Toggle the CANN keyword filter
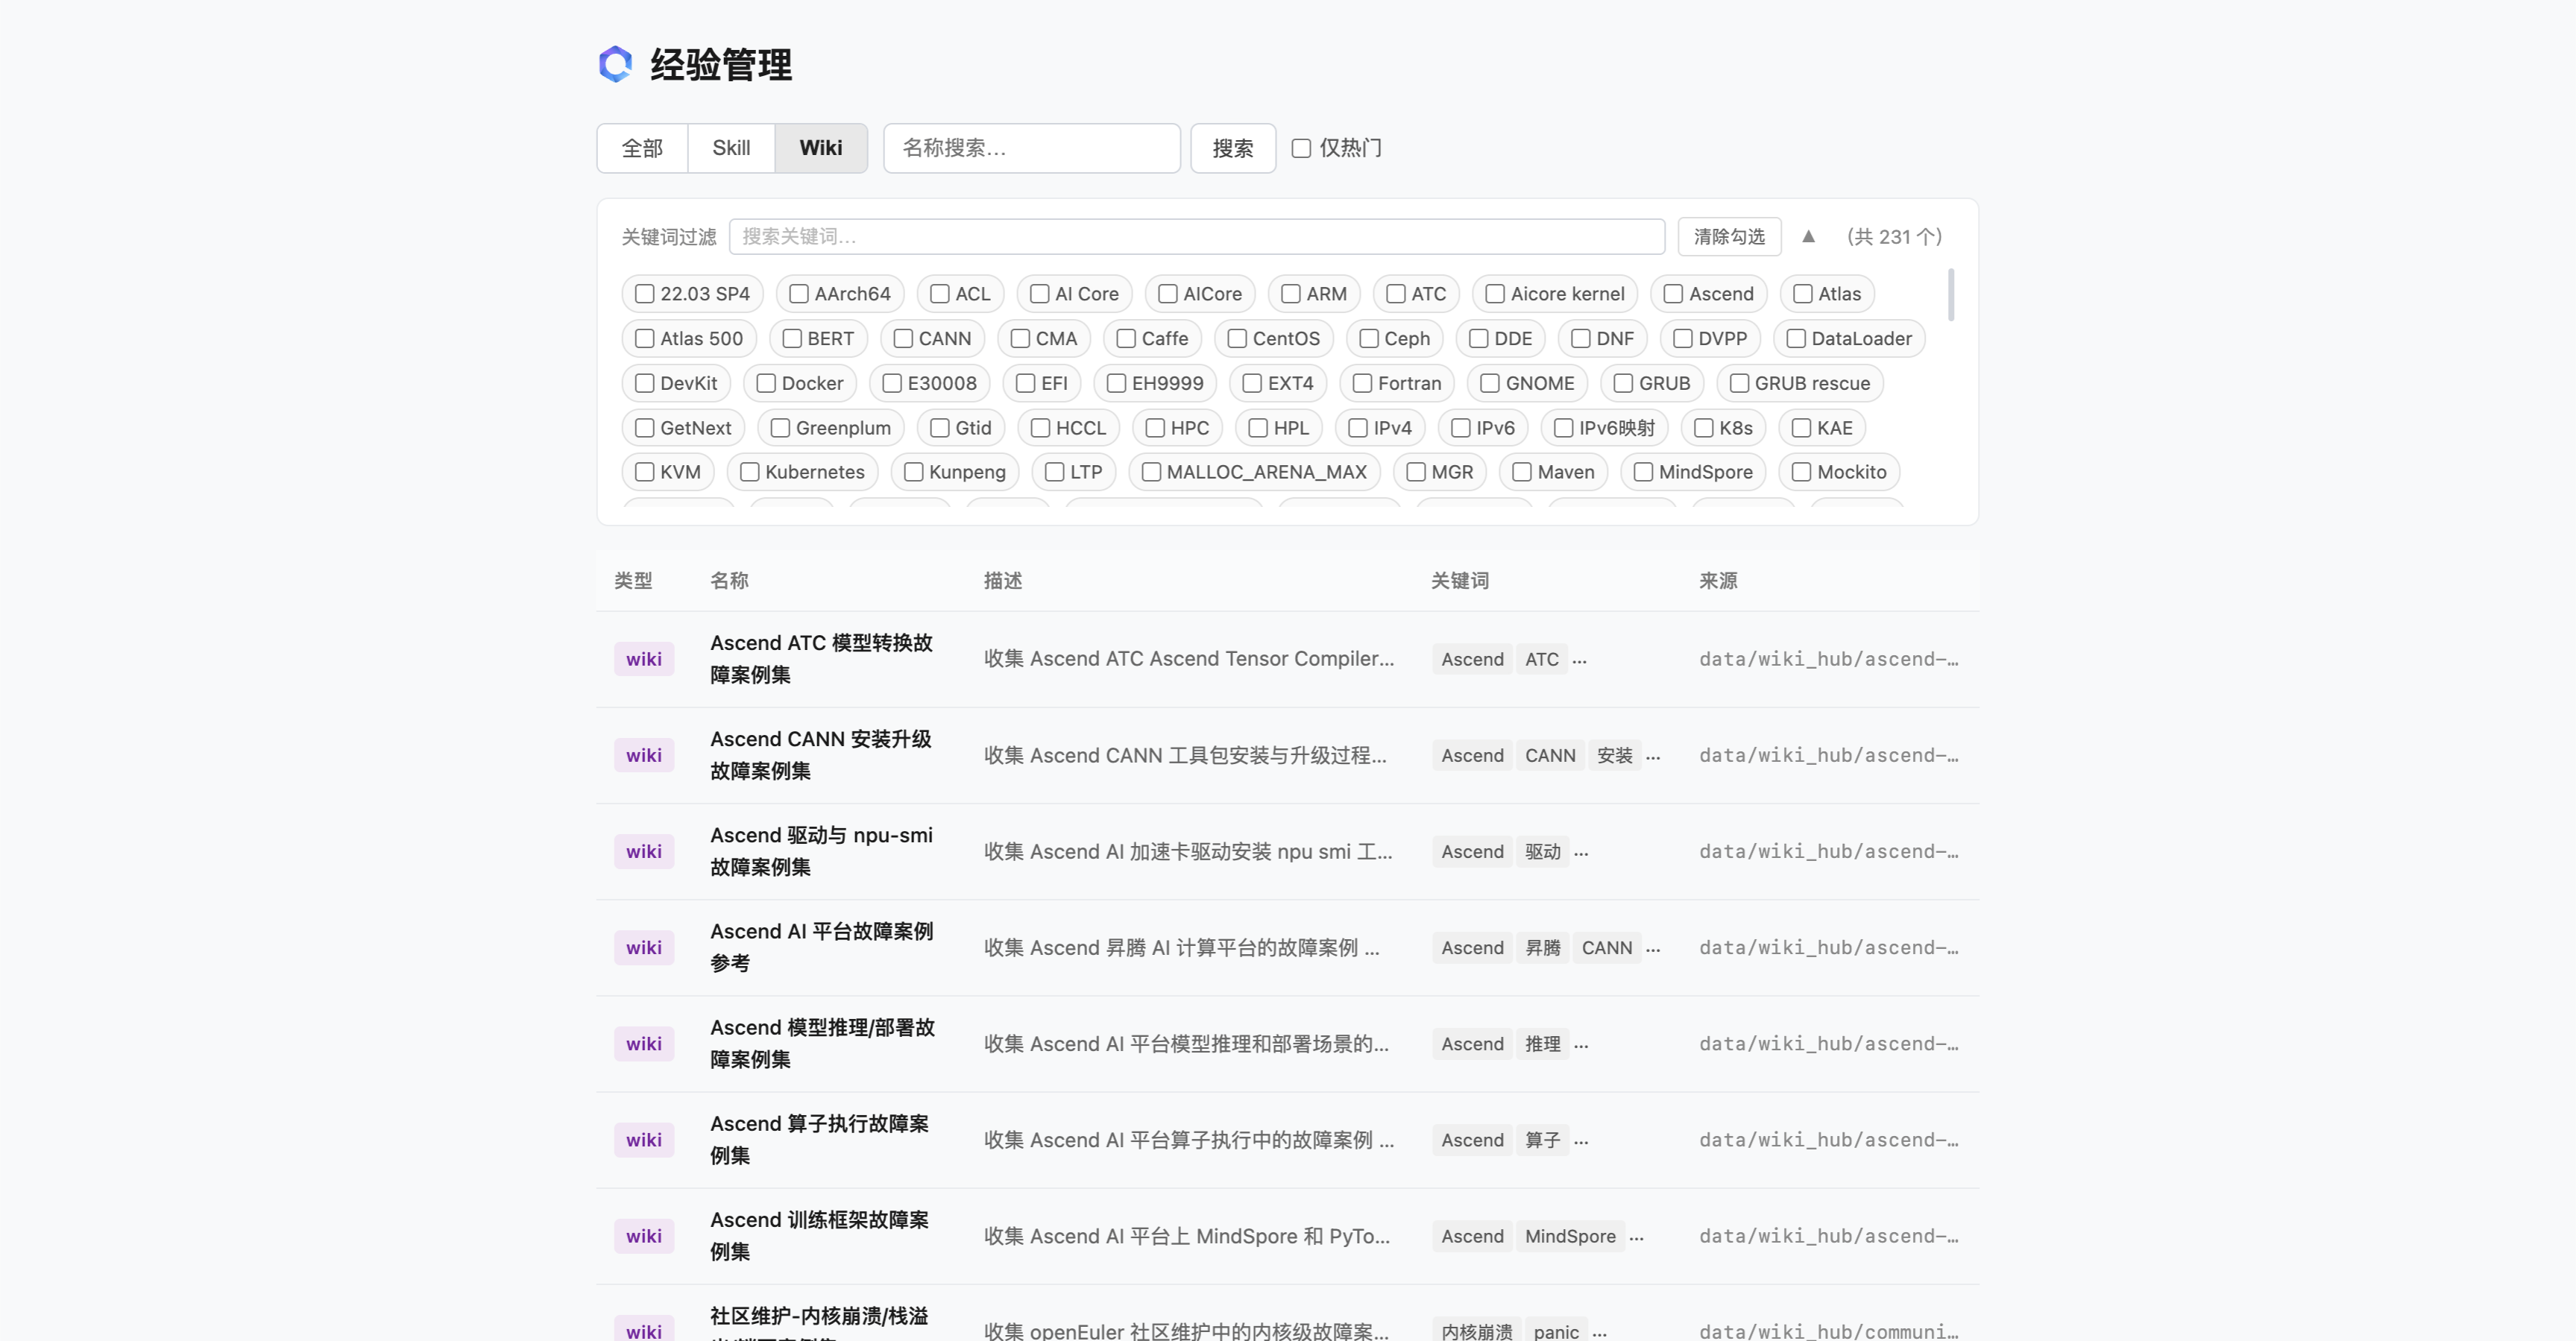The image size is (2576, 1341). [903, 339]
